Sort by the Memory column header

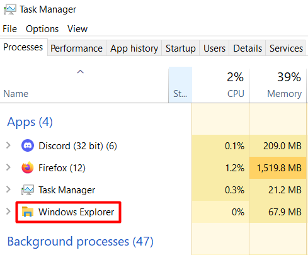(278, 85)
